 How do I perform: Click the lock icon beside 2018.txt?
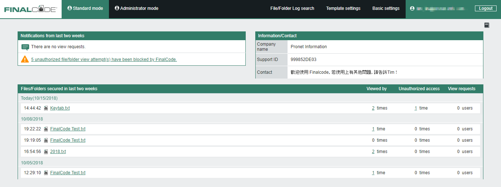pos(46,152)
